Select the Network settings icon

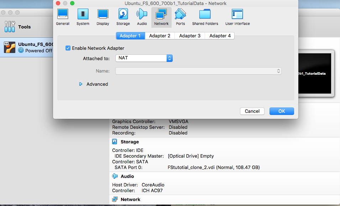click(161, 17)
